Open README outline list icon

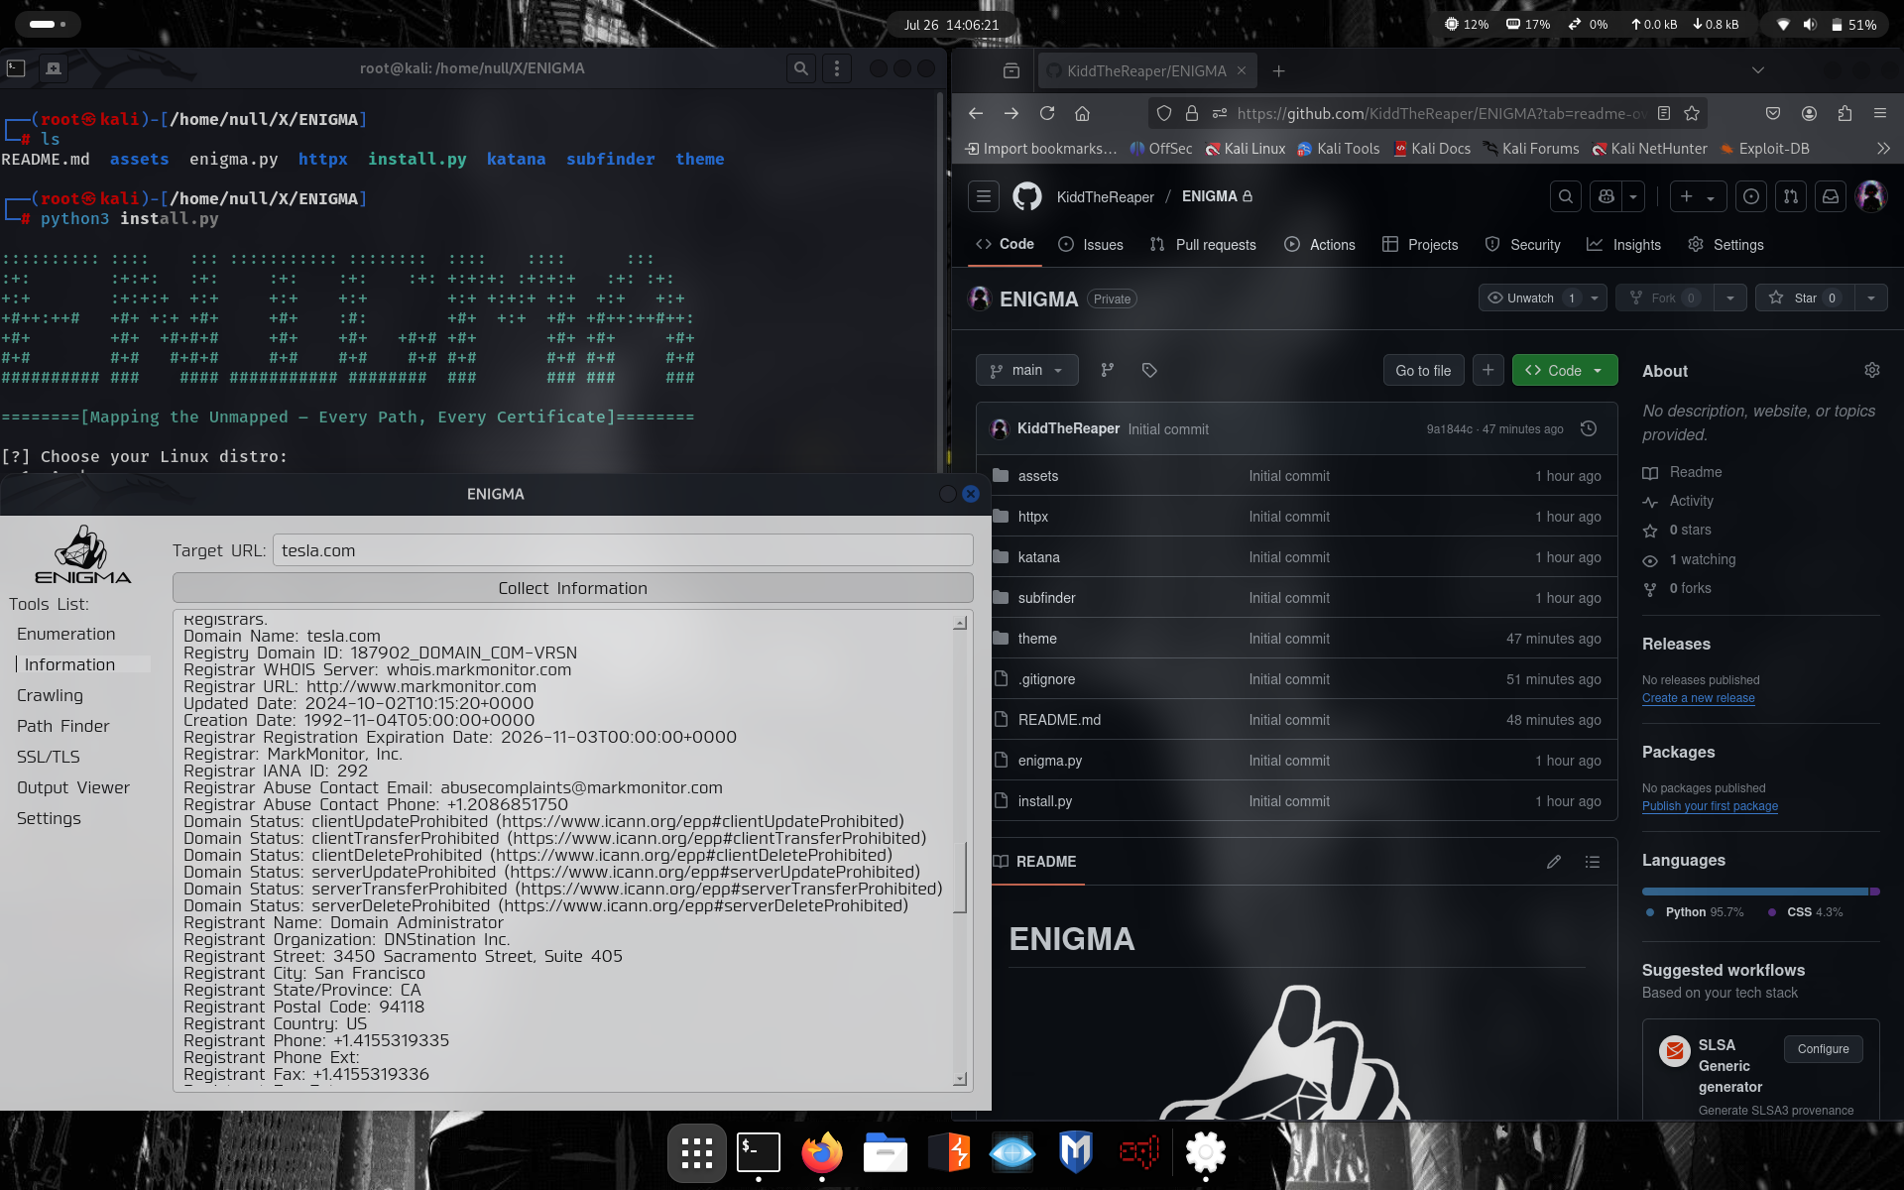(1593, 862)
